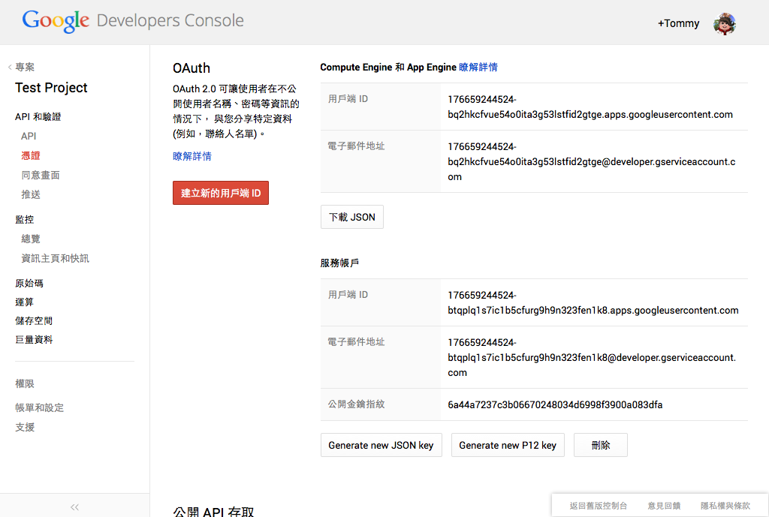Open the user profile avatar
The image size is (769, 517).
[x=725, y=23]
